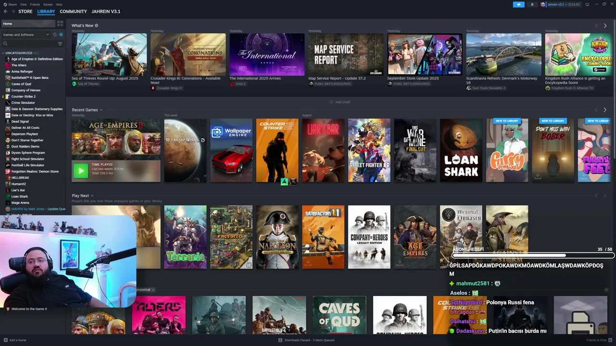The image size is (616, 346).
Task: Open Friends & Chat
Action: 599,340
